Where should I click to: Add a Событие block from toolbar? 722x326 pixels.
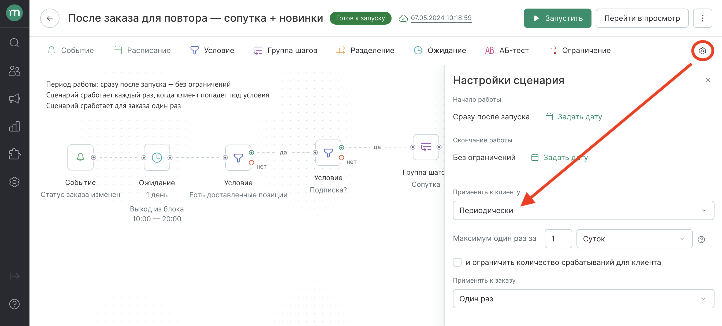70,51
